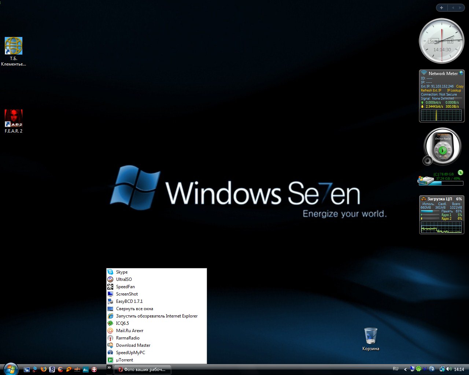Click the white B quick launch icon
The height and width of the screenshot is (375, 469).
52,370
